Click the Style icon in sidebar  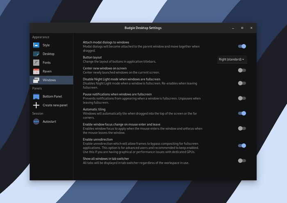[36, 45]
